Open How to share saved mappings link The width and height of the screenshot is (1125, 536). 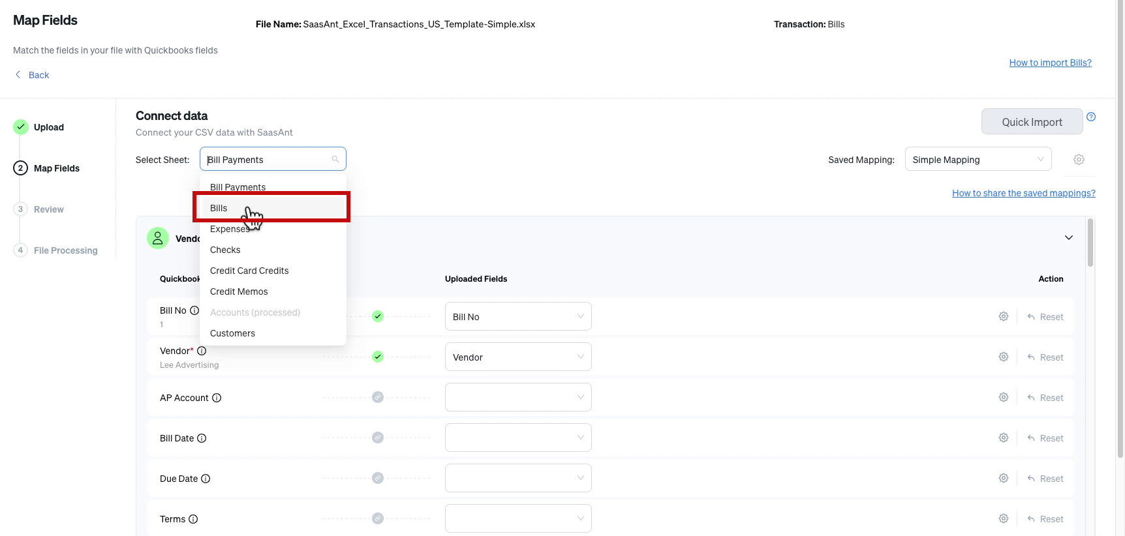pyautogui.click(x=1023, y=193)
